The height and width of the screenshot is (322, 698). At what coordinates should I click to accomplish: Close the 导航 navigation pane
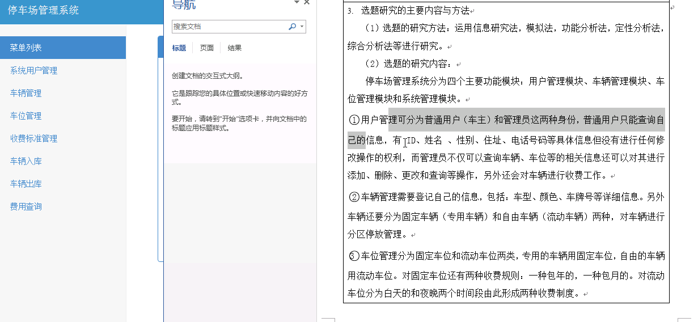point(307,3)
